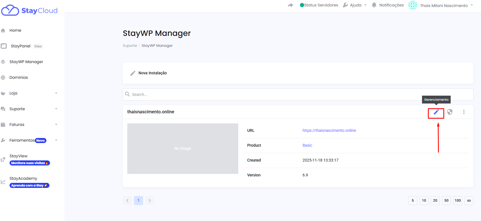Click the Novo badge on Ferramentas
The width and height of the screenshot is (481, 221).
[41, 141]
